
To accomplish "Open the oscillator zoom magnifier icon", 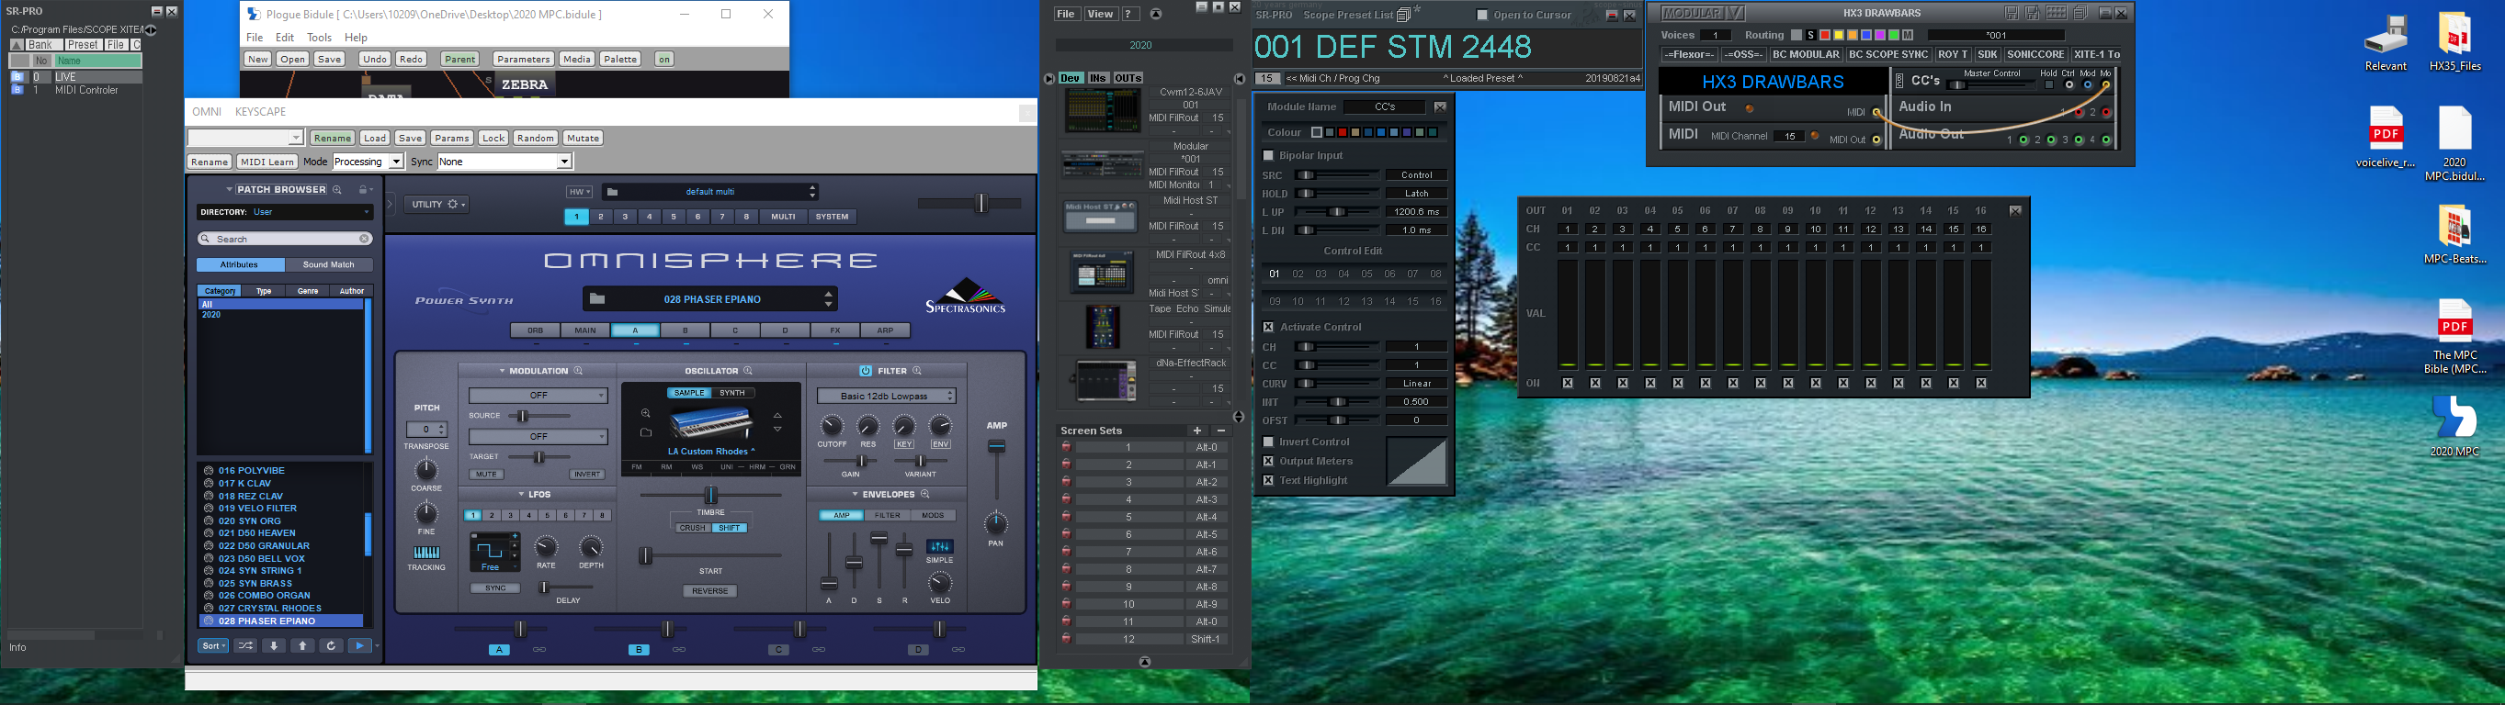I will tap(748, 371).
